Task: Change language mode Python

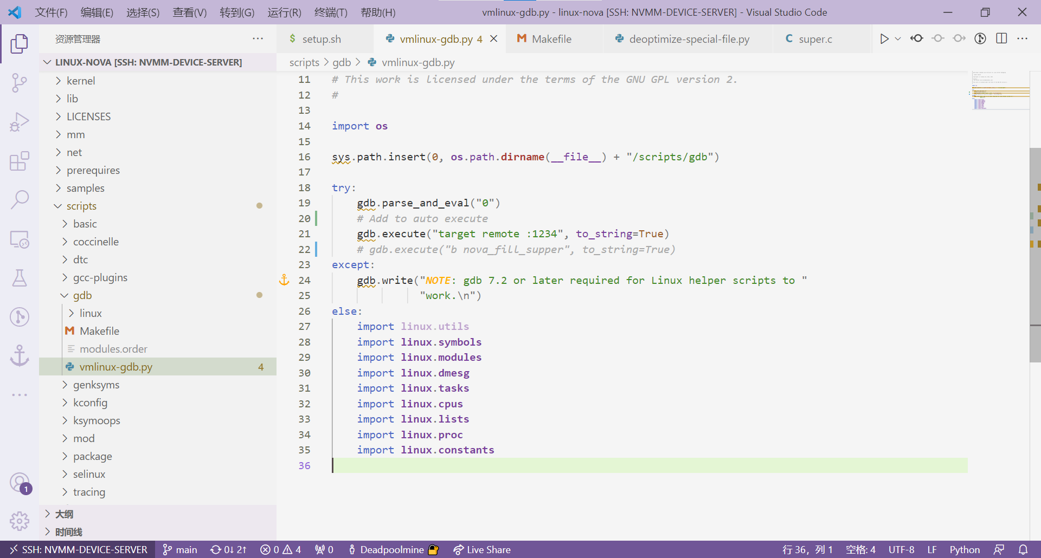Action: coord(965,549)
